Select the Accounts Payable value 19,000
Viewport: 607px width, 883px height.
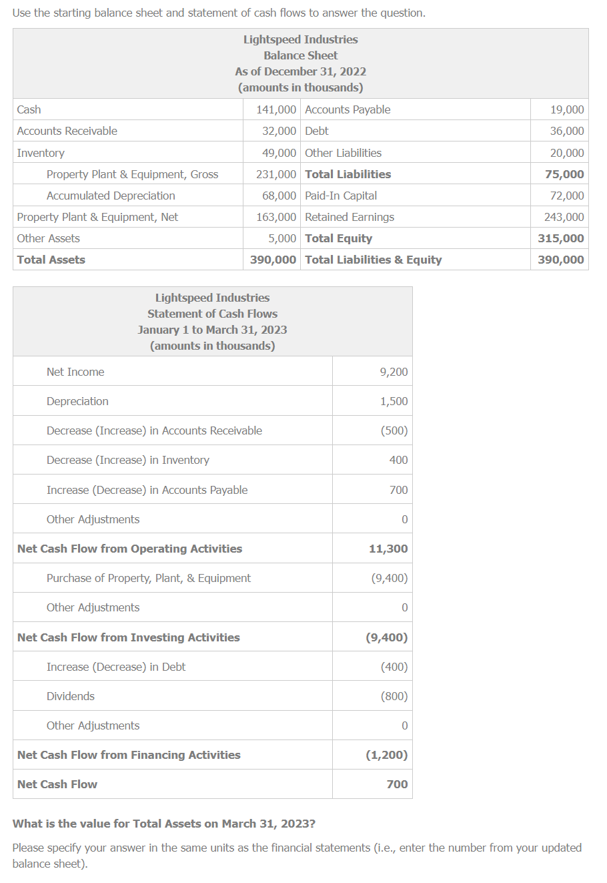pos(570,109)
